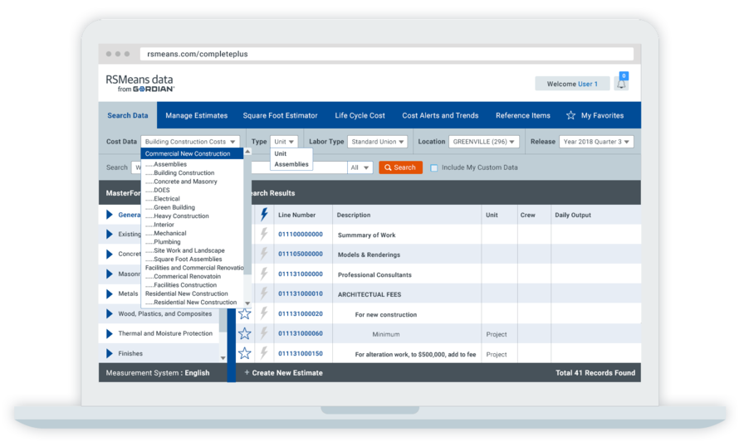Viewport: 739px width, 446px height.
Task: Click the search text input field
Action: 299,167
